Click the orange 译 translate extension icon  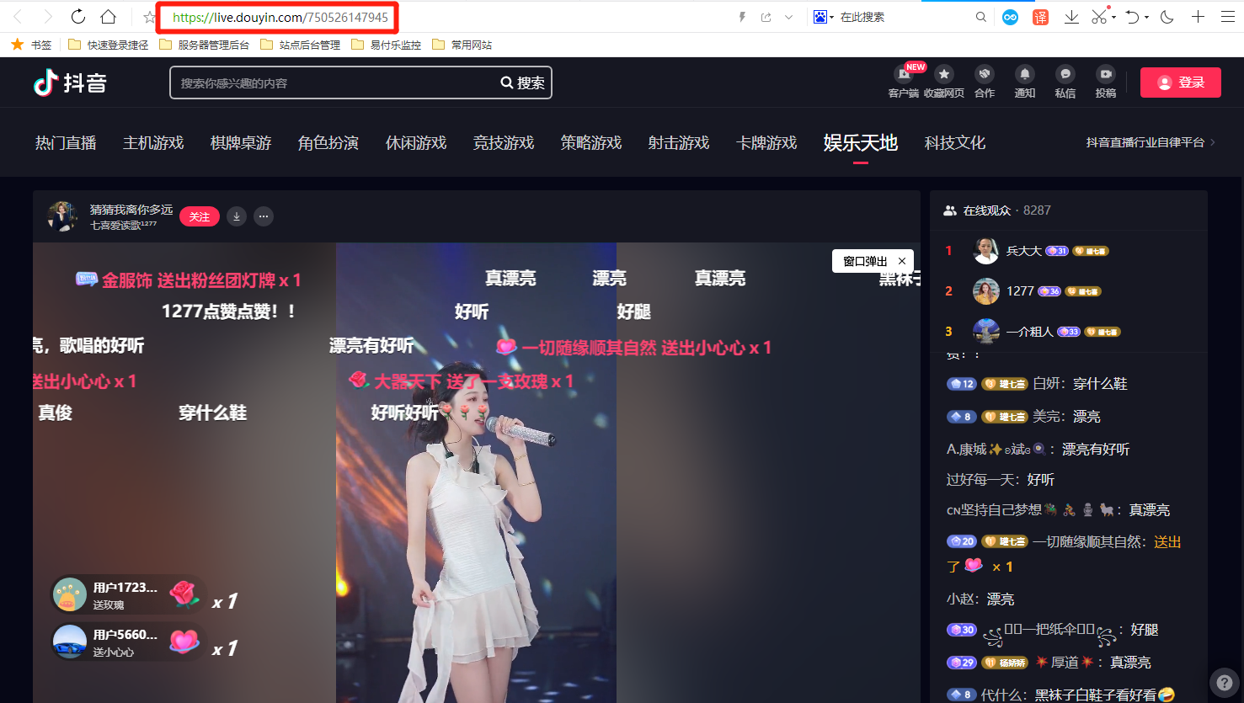(1041, 17)
